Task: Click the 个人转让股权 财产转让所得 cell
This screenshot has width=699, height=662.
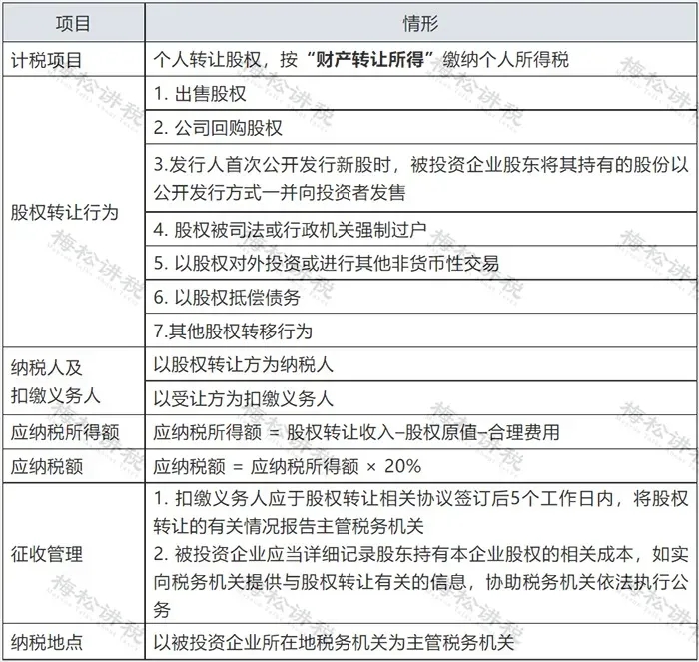Action: pos(420,59)
